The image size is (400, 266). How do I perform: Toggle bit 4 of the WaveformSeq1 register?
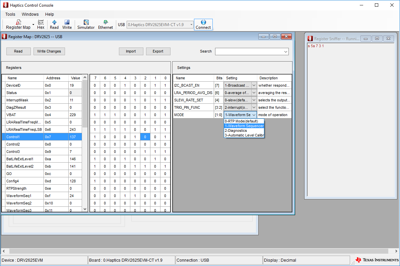click(x=125, y=196)
